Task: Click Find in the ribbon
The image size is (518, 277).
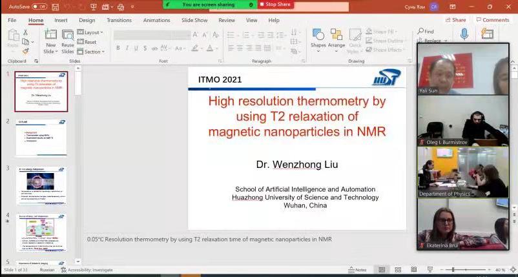Action: pyautogui.click(x=426, y=31)
